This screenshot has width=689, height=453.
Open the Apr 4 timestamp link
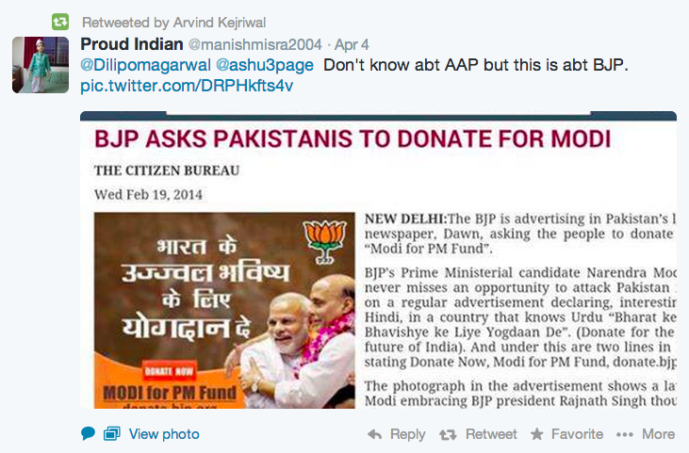pos(352,45)
